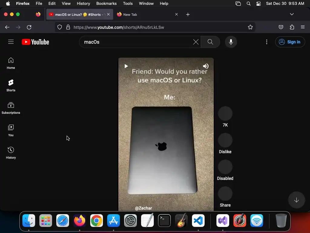The height and width of the screenshot is (233, 310).
Task: Open Subscriptions in YouTube sidebar
Action: click(x=11, y=108)
